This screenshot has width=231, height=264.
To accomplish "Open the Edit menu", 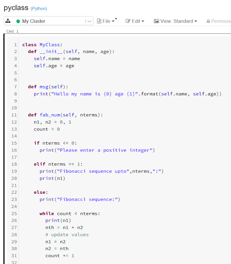I will pos(135,21).
